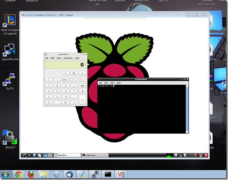Click the +/- sign button in galculator
The image size is (228, 180).
(66, 102)
